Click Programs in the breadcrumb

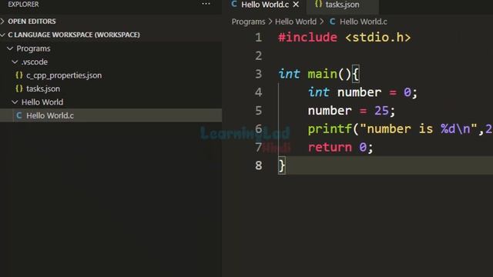(x=248, y=22)
